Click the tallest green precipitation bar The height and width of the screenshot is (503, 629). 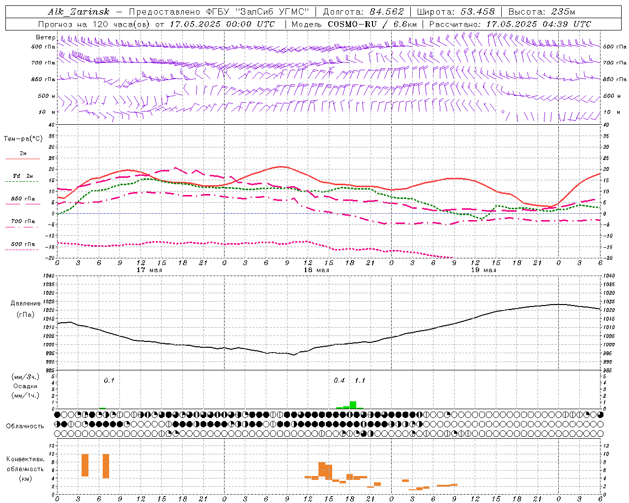click(353, 405)
